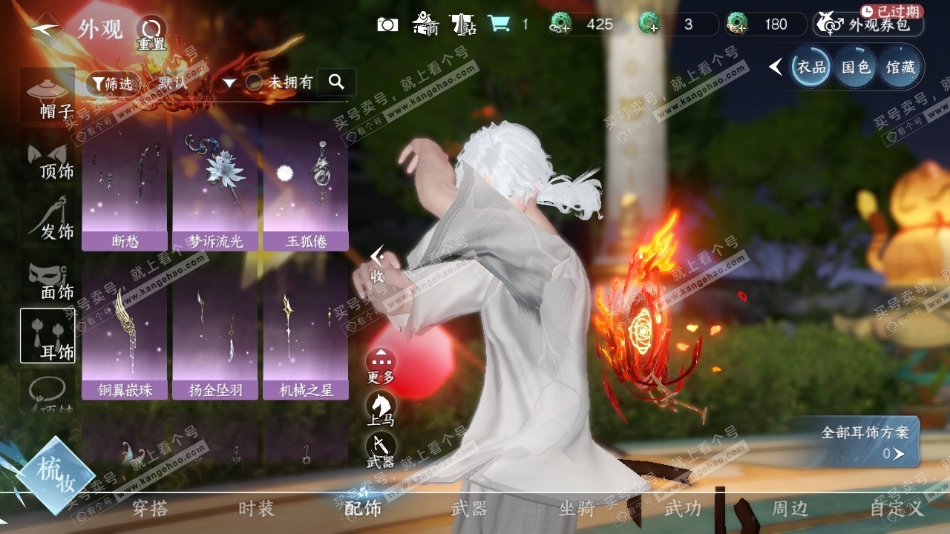Add currency next to 180 balance
The height and width of the screenshot is (534, 950).
tap(737, 24)
